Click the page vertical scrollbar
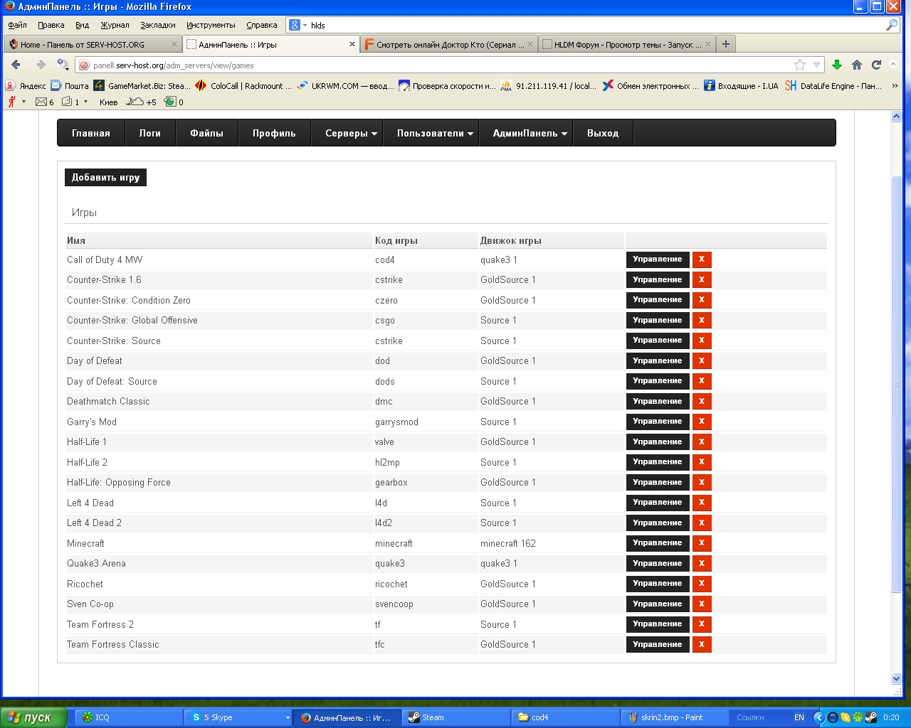The height and width of the screenshot is (728, 911). pos(897,384)
